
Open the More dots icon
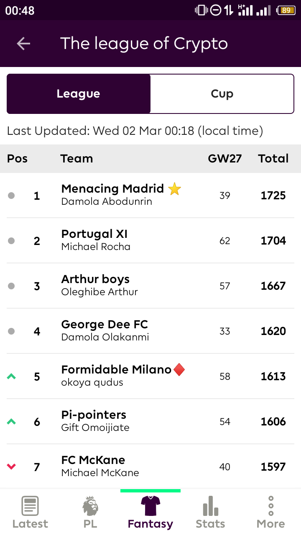[x=271, y=506]
